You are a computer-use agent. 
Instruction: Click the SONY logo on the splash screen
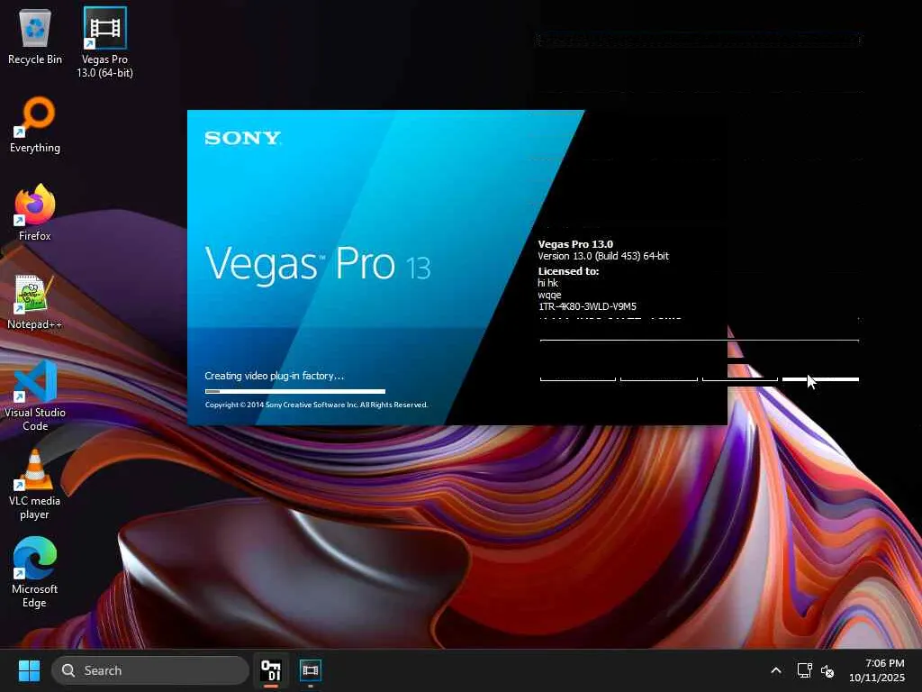[243, 138]
